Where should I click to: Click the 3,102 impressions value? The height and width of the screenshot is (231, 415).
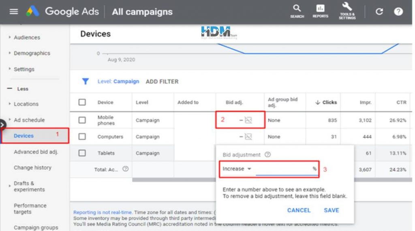pyautogui.click(x=365, y=120)
